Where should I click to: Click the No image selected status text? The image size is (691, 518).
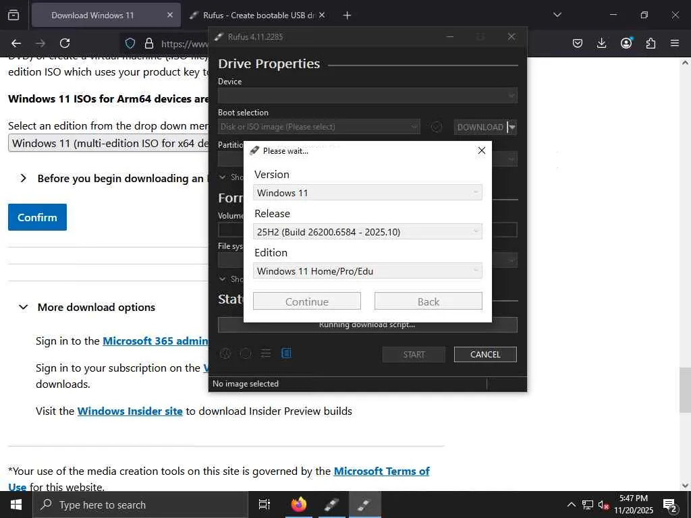pyautogui.click(x=246, y=384)
